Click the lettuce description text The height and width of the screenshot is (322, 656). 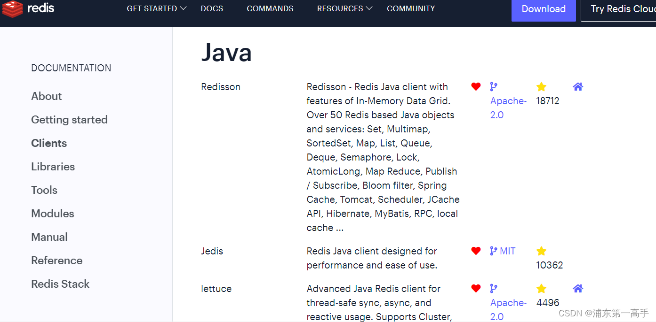379,303
